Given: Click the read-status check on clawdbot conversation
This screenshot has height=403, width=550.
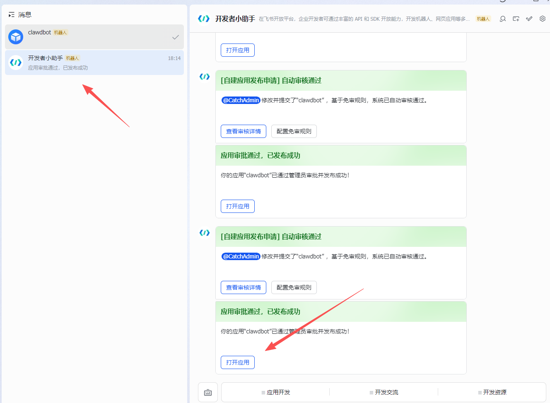Looking at the screenshot, I should point(175,36).
